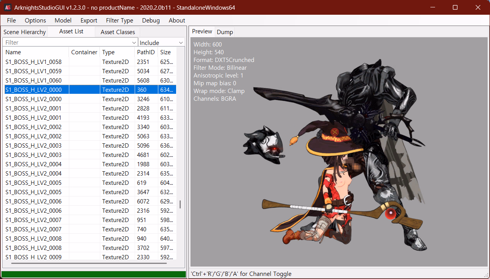Screen dimensions: 490x279
Task: Open the Model menu
Action: [63, 21]
